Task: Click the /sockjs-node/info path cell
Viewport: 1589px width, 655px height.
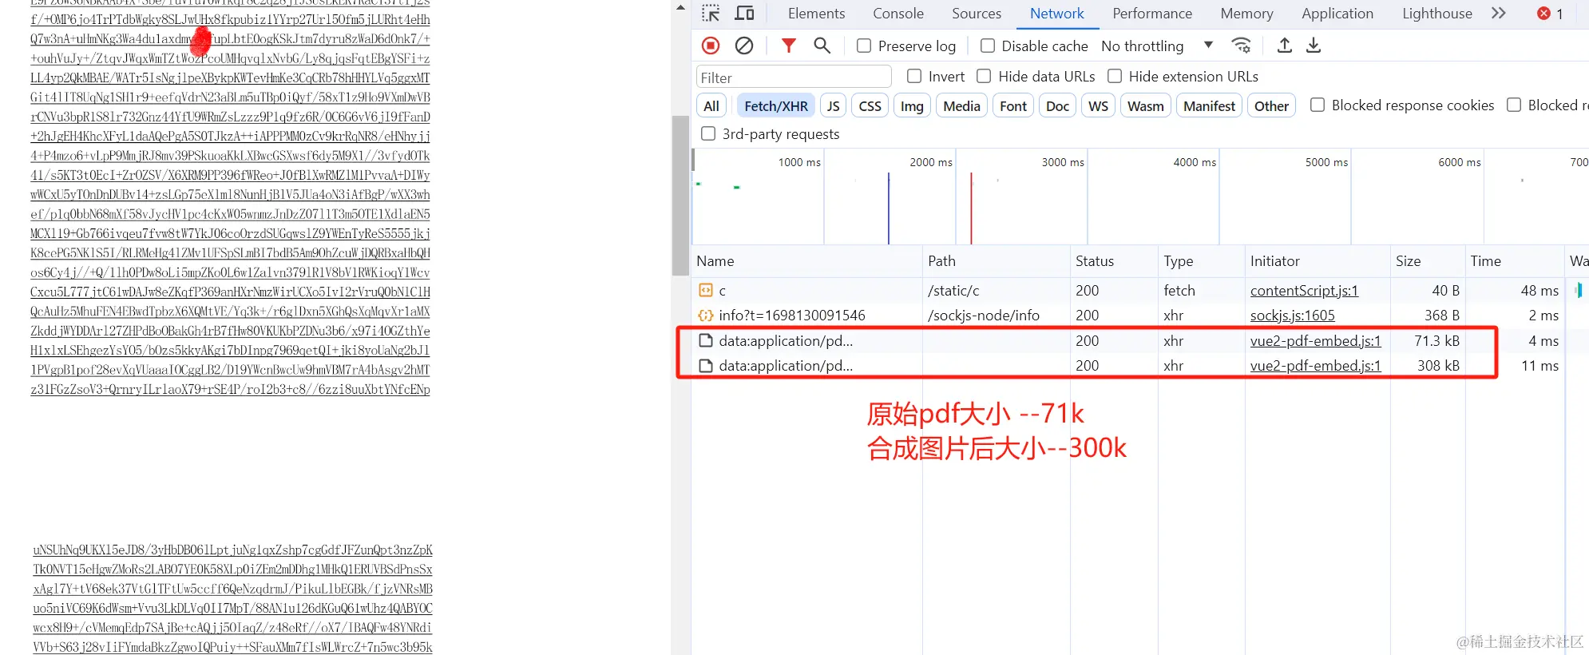Action: pyautogui.click(x=997, y=316)
